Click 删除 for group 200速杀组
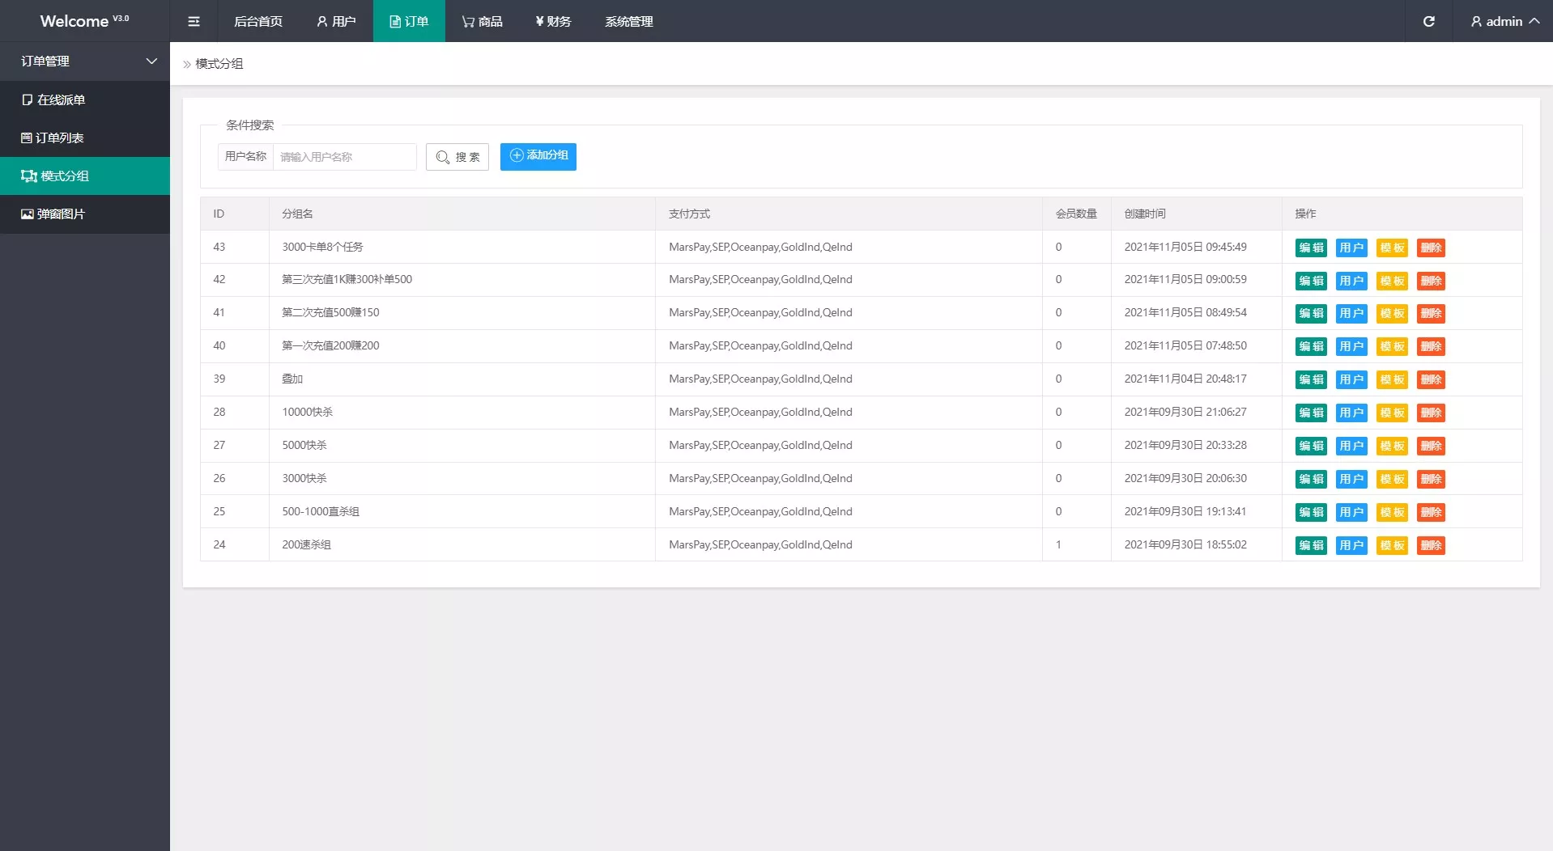The width and height of the screenshot is (1553, 851). [1431, 545]
